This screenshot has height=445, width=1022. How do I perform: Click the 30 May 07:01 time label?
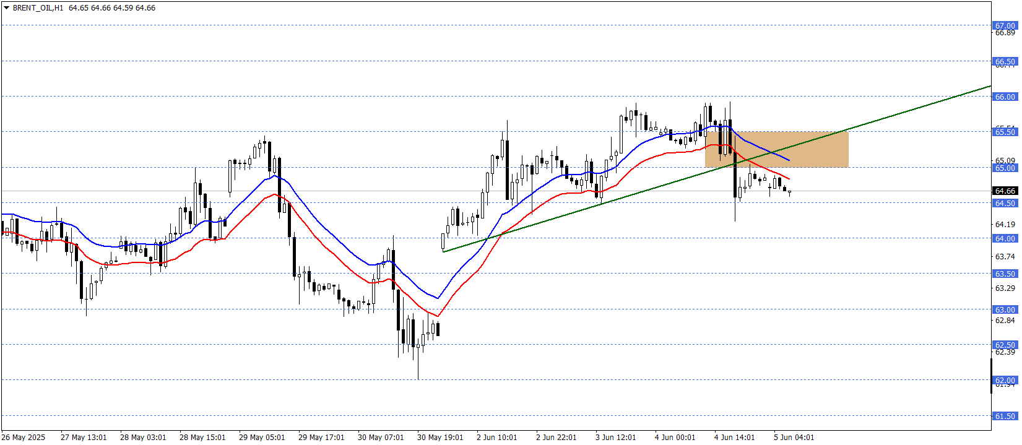tap(381, 438)
